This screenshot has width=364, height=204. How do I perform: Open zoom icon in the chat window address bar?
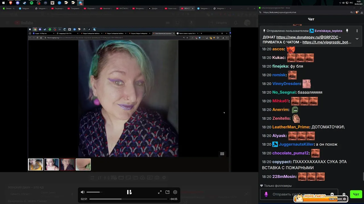(352, 12)
